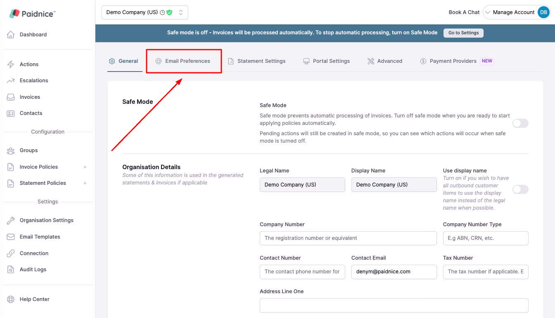Switch to the Portal Settings tab
The width and height of the screenshot is (555, 318).
[327, 61]
